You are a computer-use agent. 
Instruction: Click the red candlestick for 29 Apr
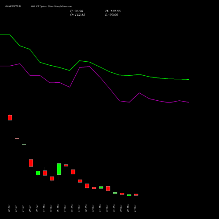[x=31, y=163]
